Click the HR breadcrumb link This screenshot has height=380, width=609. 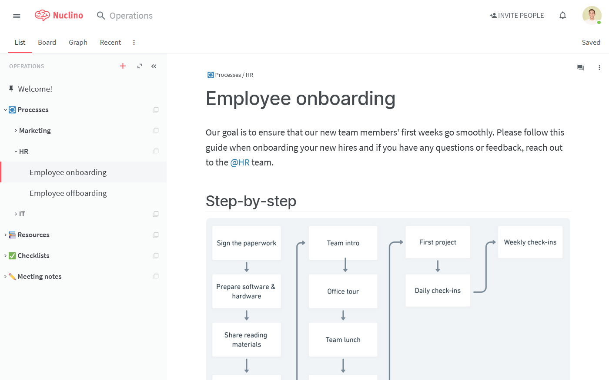[x=249, y=75]
